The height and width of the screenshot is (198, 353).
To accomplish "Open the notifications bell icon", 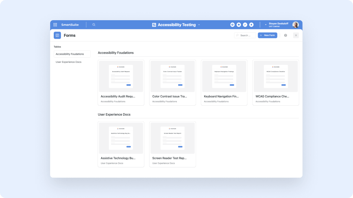I will 251,25.
